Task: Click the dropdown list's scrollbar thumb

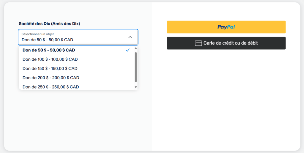Action: coord(136,67)
